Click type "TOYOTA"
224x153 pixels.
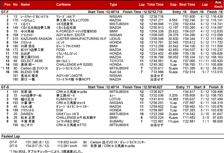click(x=116, y=61)
